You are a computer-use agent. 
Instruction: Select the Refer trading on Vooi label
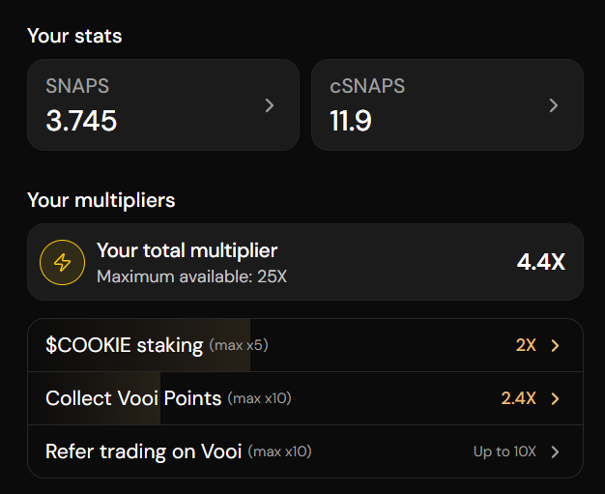(x=144, y=451)
